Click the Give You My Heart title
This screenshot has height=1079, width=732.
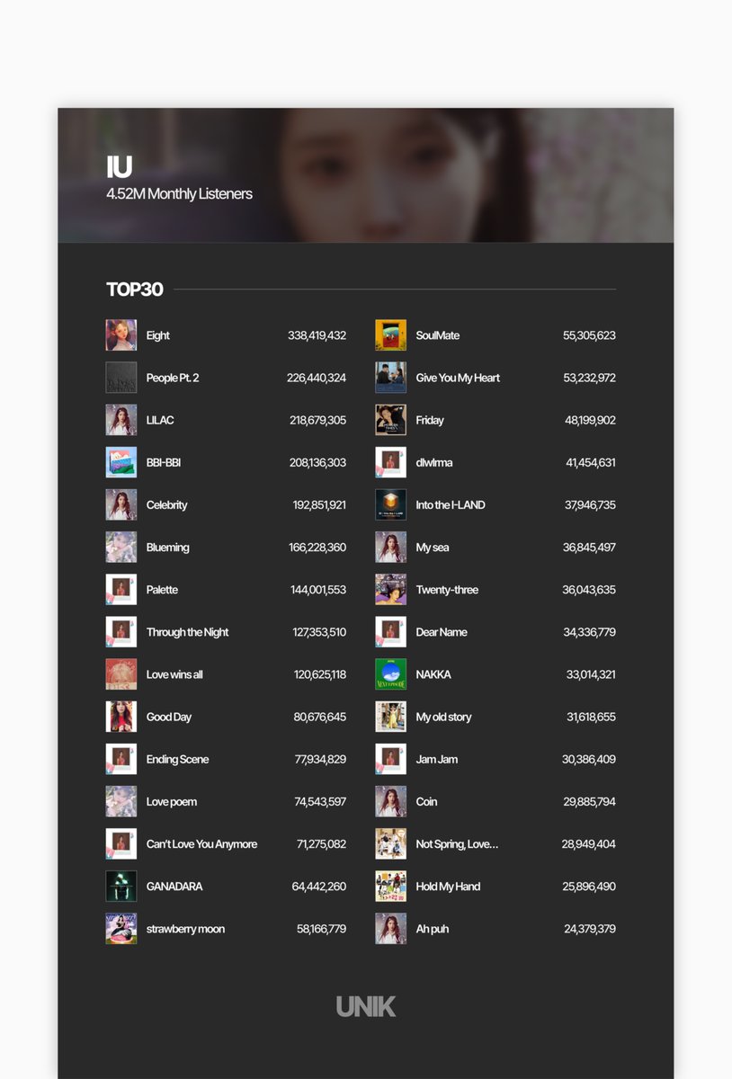point(458,378)
